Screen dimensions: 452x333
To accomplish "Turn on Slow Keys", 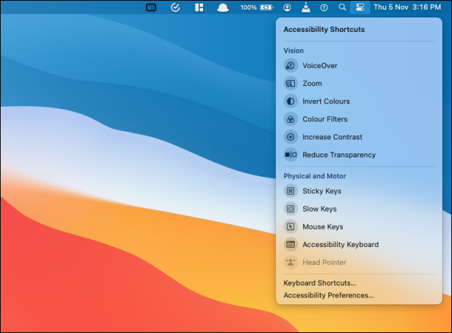I will coord(359,209).
